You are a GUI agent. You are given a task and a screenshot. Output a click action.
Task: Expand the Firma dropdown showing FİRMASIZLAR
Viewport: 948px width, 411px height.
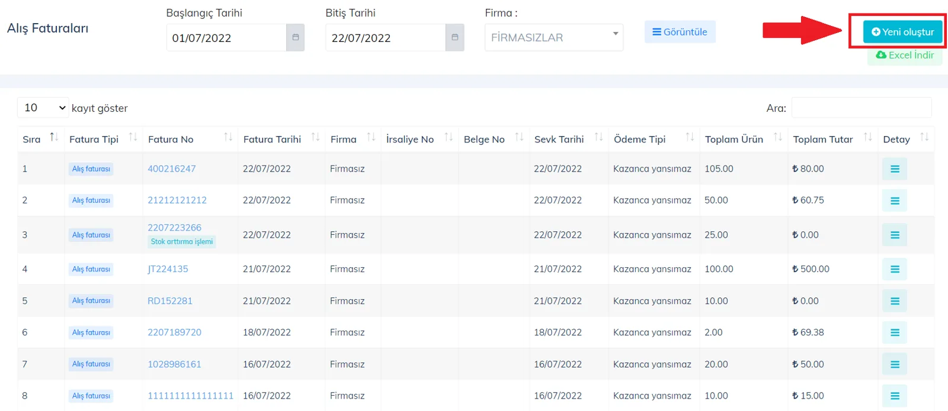point(554,37)
